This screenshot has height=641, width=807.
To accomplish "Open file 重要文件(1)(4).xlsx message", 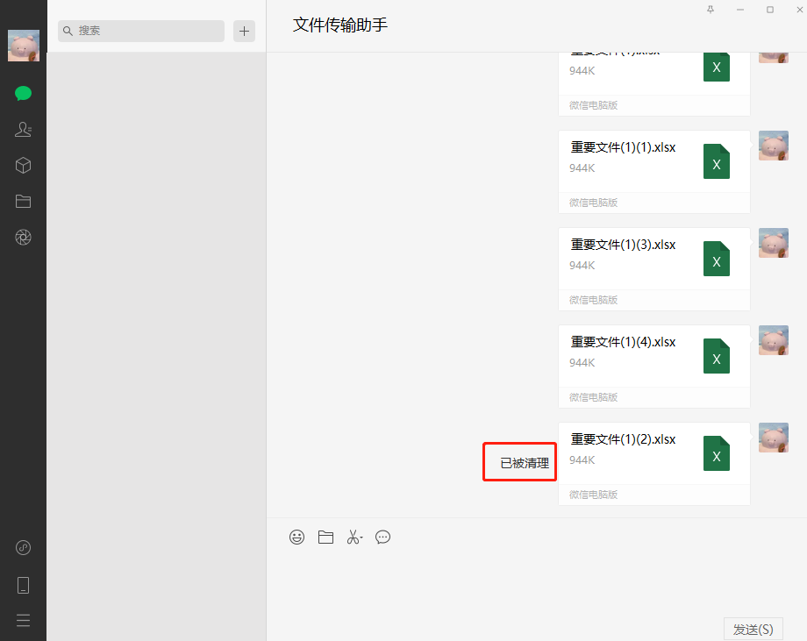I will tap(653, 357).
